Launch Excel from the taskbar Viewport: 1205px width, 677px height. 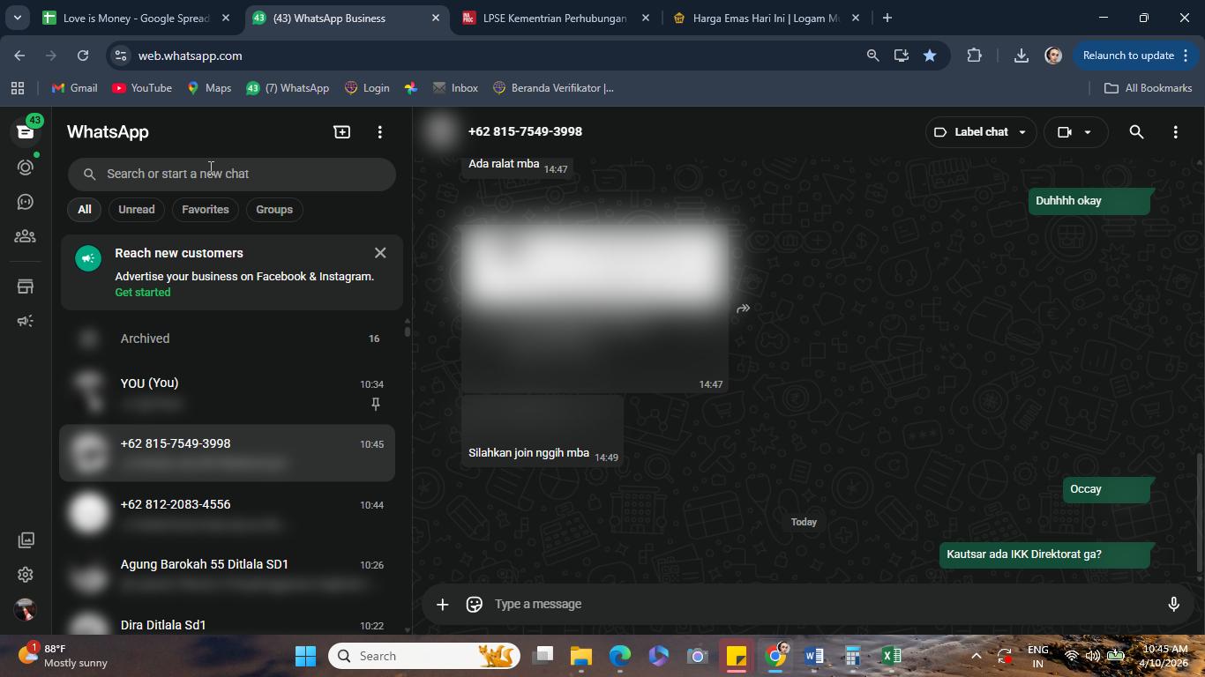tap(891, 656)
